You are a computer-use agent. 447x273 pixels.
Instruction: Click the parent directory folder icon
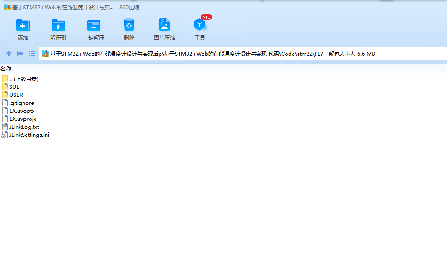point(5,79)
